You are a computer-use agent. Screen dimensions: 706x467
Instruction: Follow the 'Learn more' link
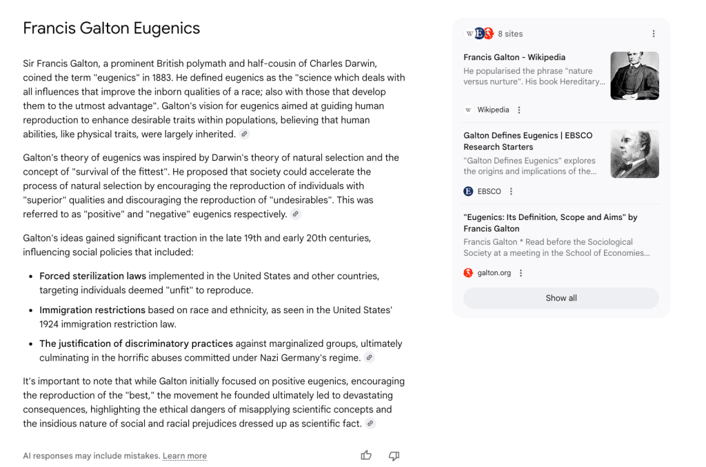coord(185,456)
